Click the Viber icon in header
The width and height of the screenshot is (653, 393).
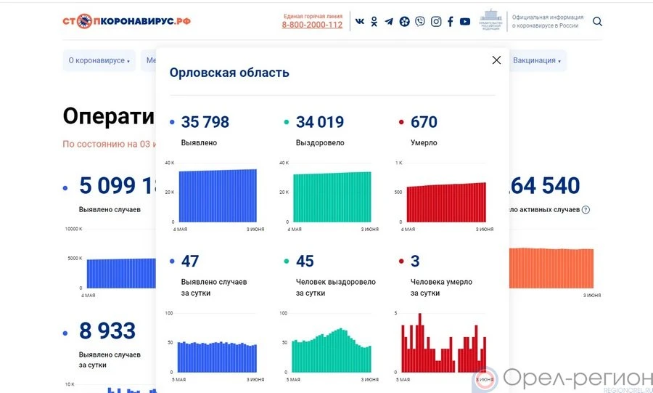point(420,22)
